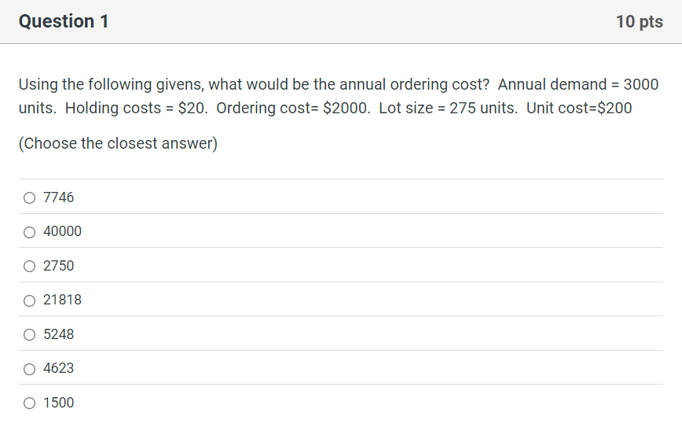Click the Question 1 heading

(x=64, y=21)
